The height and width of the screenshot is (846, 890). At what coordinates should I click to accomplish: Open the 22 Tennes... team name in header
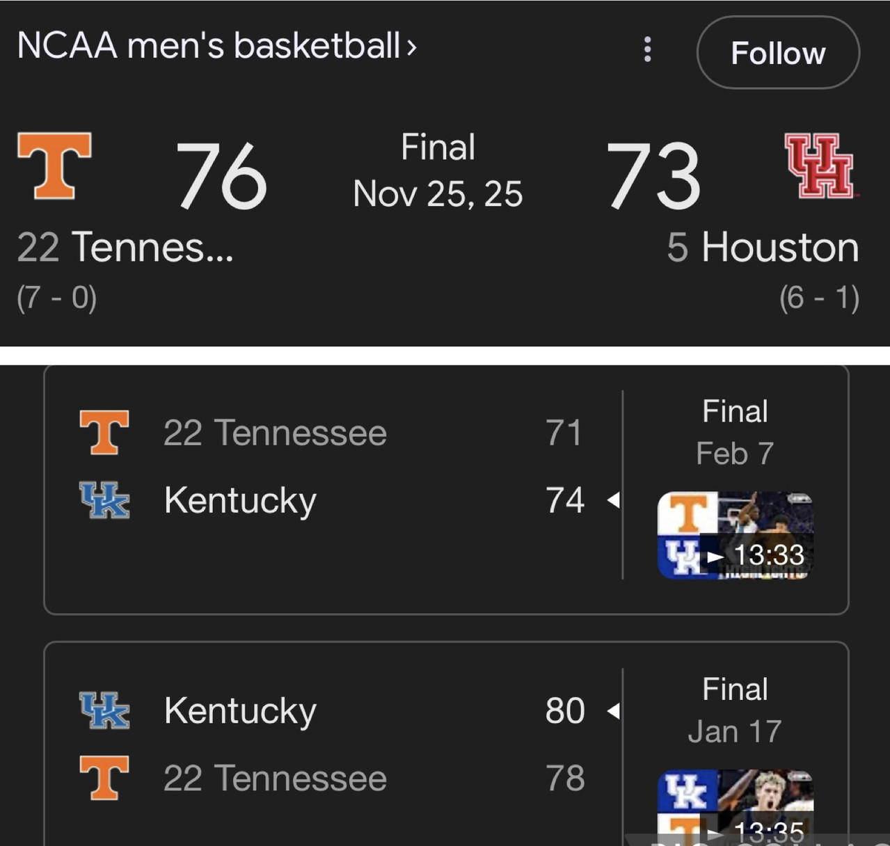pos(125,247)
